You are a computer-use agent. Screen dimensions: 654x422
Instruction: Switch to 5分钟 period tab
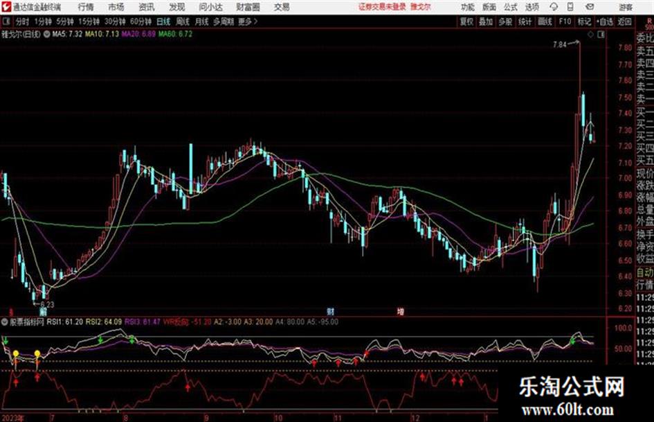coord(64,21)
